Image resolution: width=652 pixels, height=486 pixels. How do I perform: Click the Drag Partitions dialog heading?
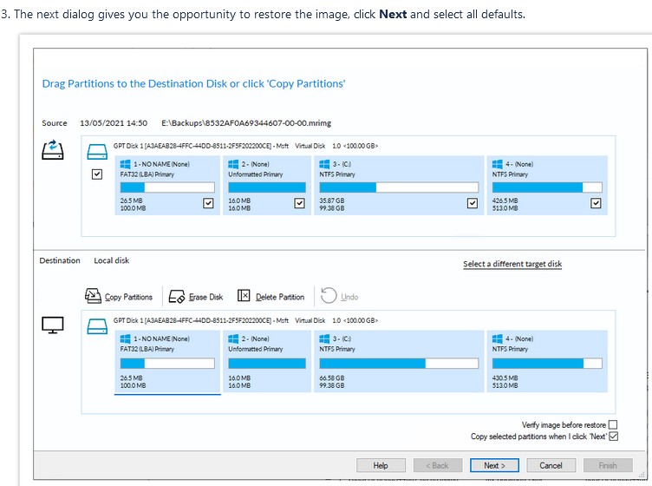click(193, 83)
